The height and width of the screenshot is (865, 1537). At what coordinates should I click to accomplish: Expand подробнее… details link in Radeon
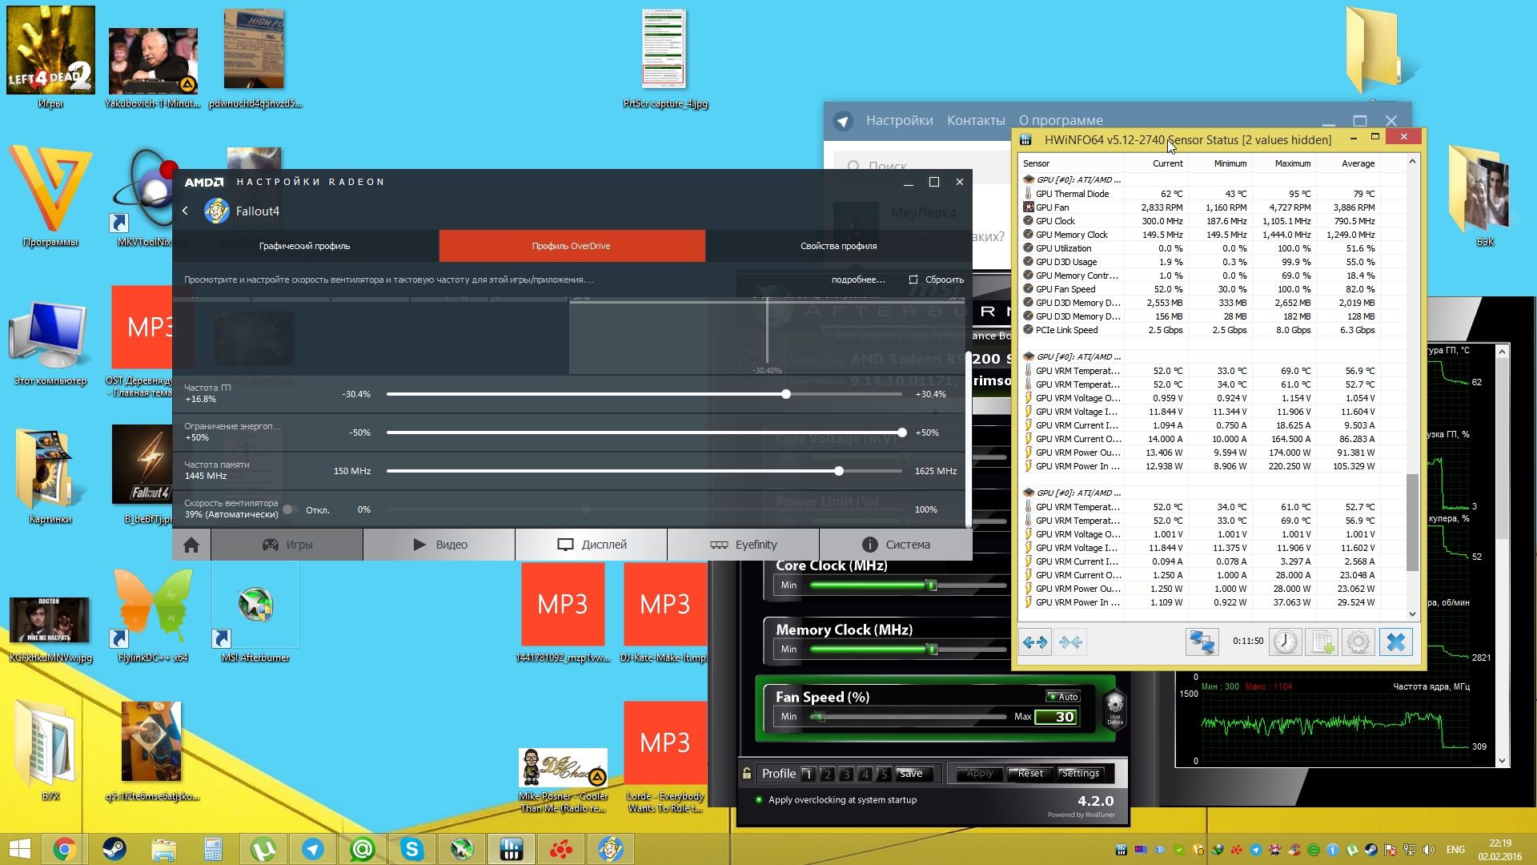coord(858,280)
